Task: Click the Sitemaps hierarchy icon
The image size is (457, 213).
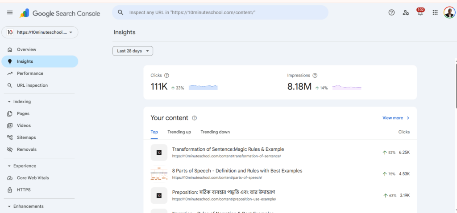Action: pos(10,137)
